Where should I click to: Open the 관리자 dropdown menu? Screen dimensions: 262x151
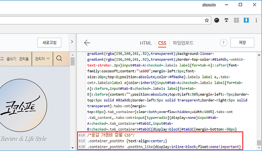pyautogui.click(x=43, y=59)
